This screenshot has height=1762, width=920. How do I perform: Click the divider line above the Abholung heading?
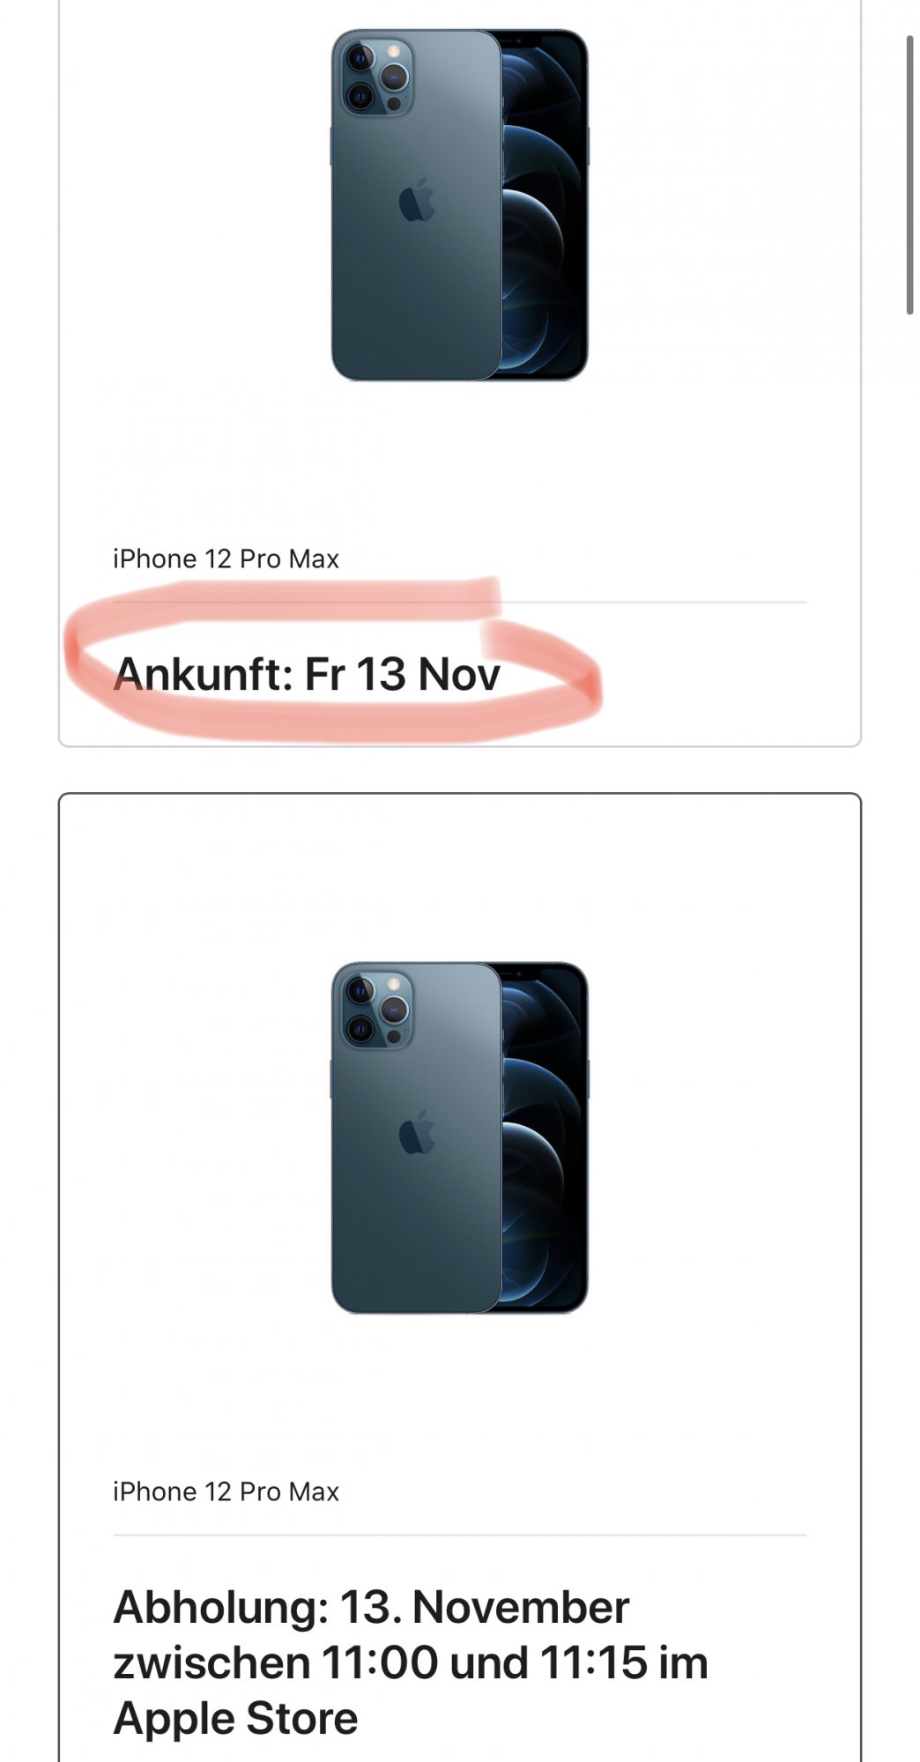coord(459,1535)
